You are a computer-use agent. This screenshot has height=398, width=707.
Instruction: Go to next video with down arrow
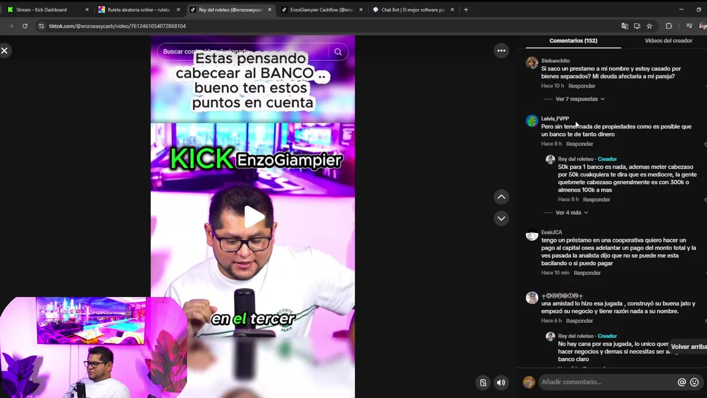click(501, 218)
